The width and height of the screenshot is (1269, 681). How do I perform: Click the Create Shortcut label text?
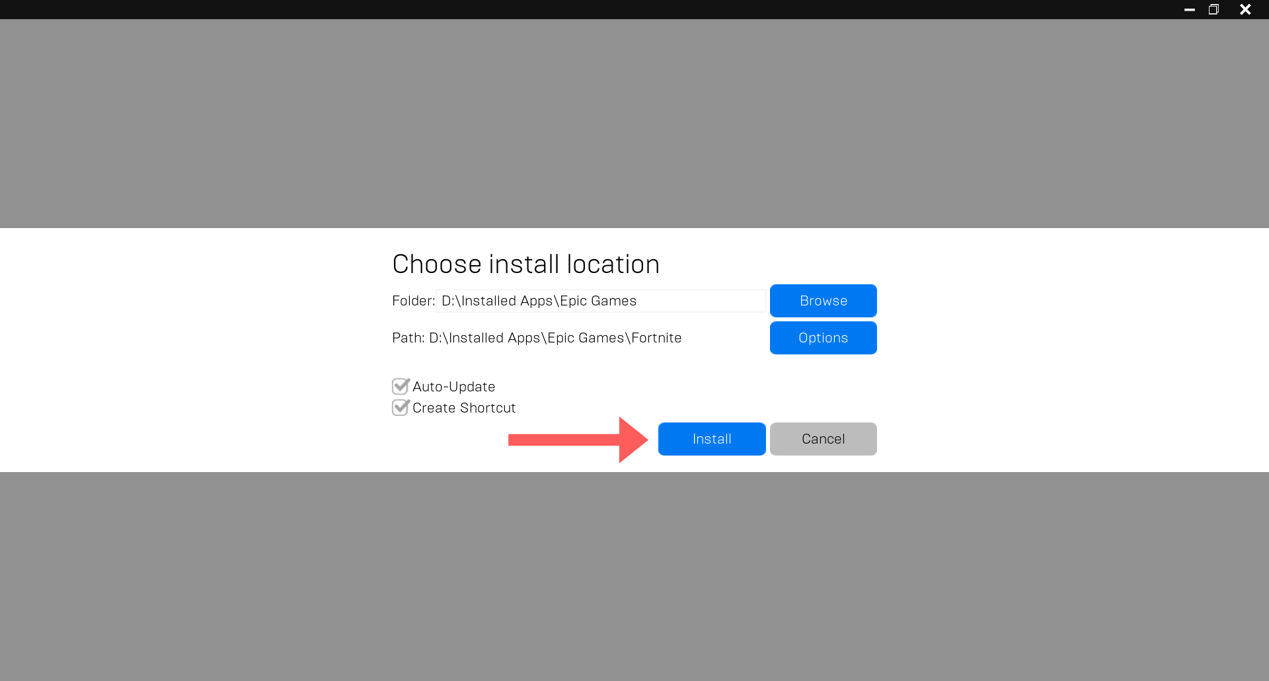pos(464,408)
